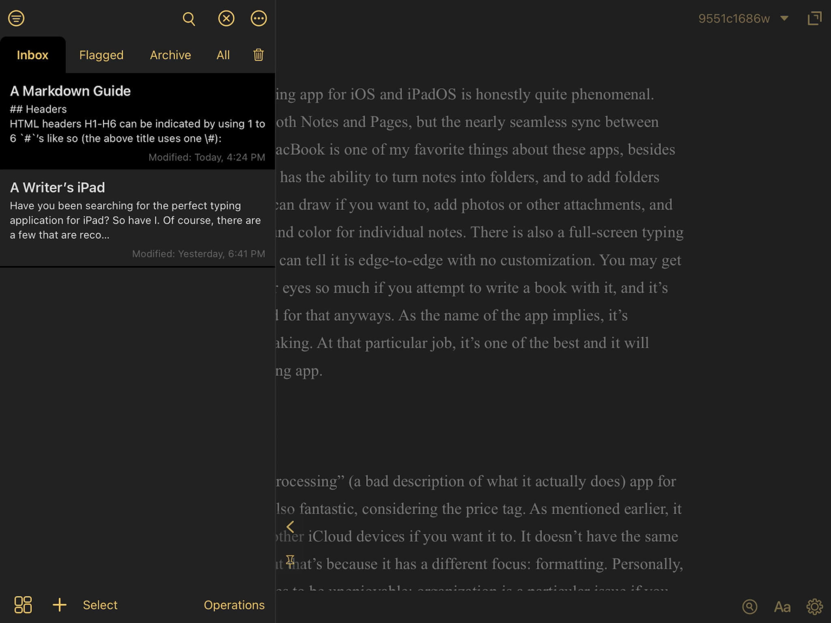
Task: Click Operations button for batch actions
Action: coord(234,605)
